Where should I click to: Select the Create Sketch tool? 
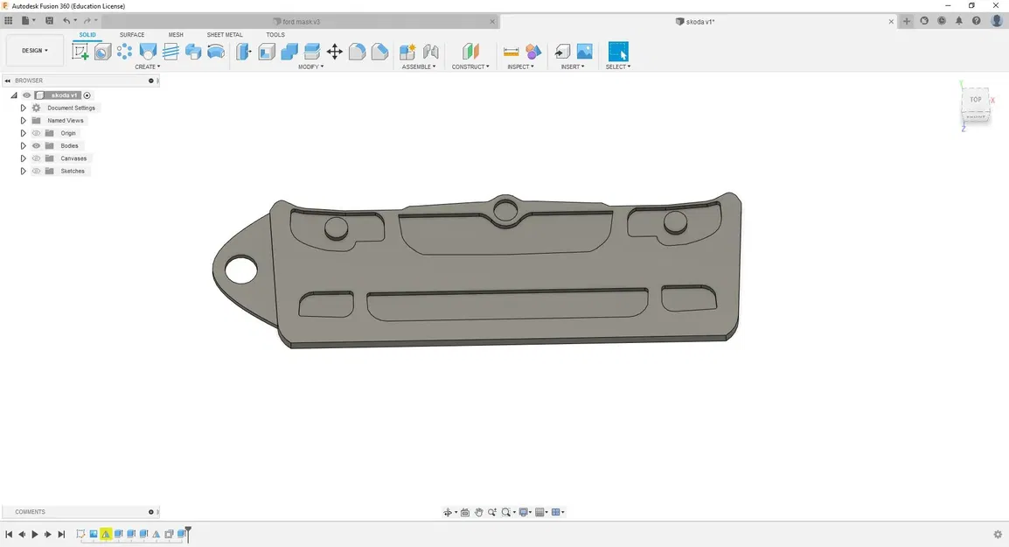pyautogui.click(x=80, y=52)
